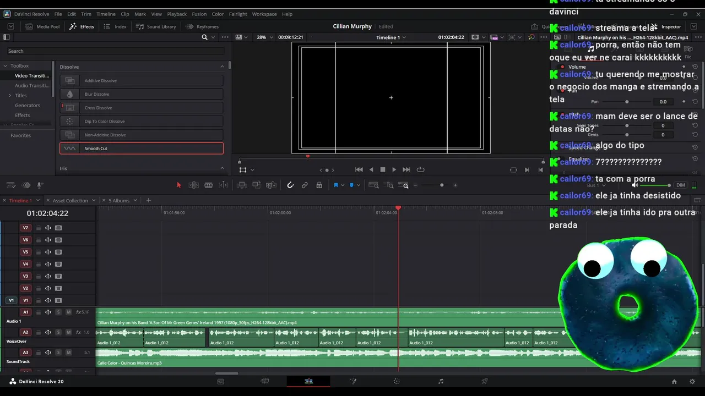Solo the A2 VoiceOver track
This screenshot has width=705, height=396.
tap(58, 332)
